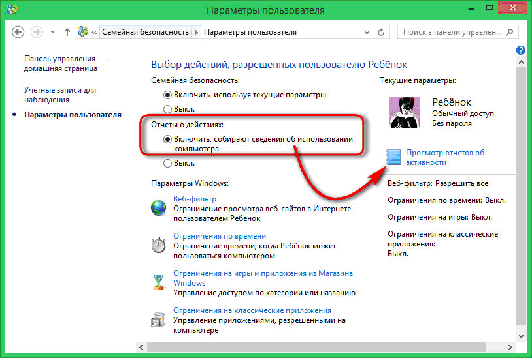Image resolution: width=532 pixels, height=358 pixels.
Task: Refresh the page with the refresh button
Action: (x=381, y=32)
